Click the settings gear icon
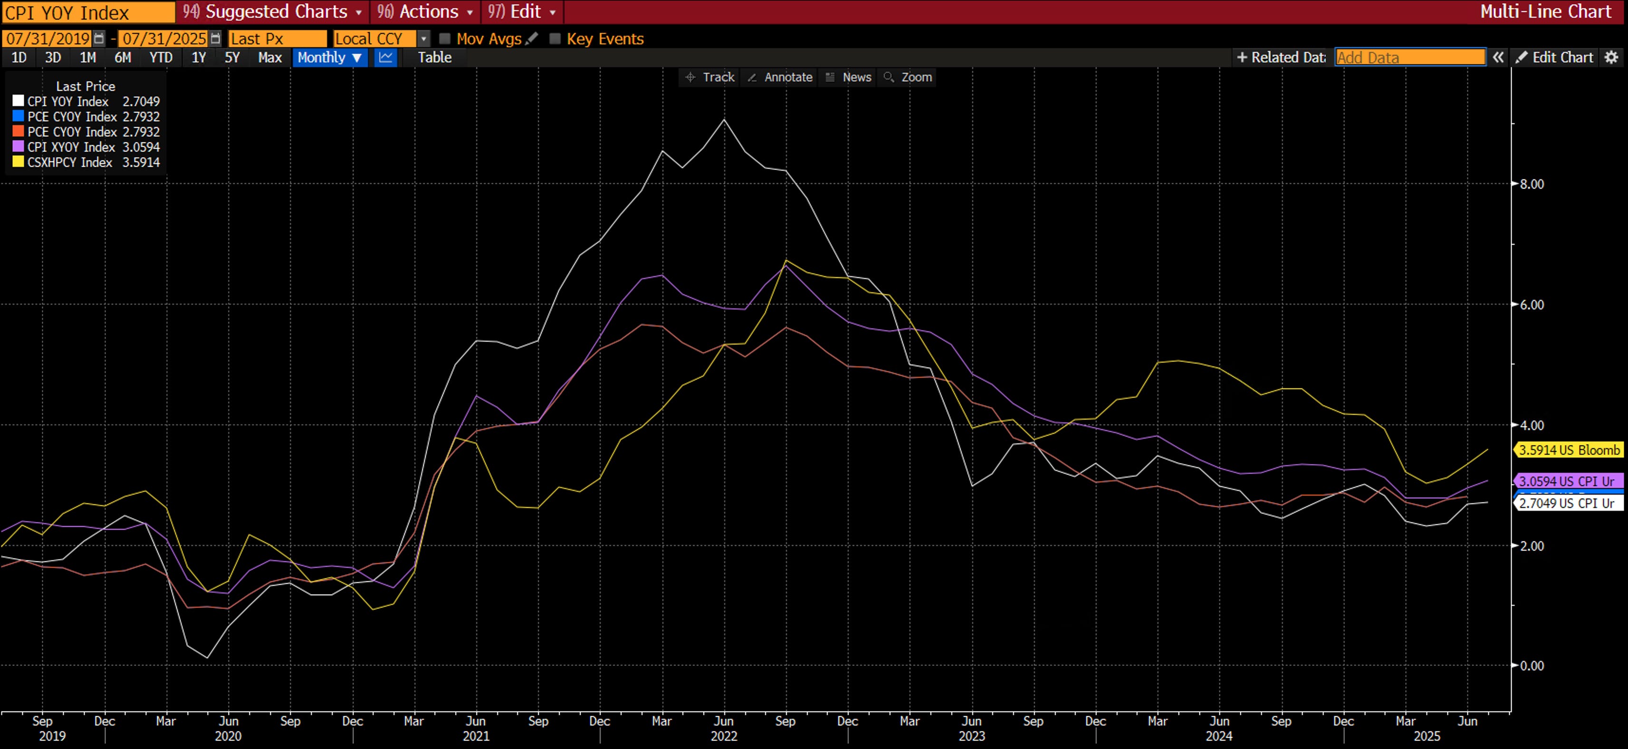This screenshot has height=749, width=1628. point(1611,58)
